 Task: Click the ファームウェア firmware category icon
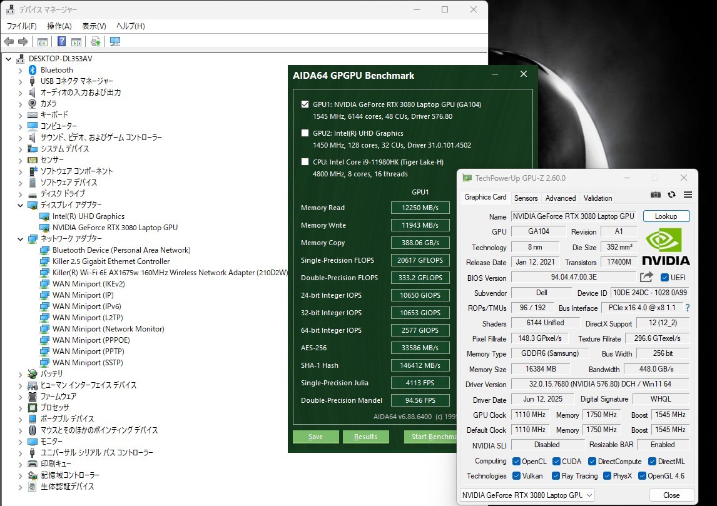32,397
